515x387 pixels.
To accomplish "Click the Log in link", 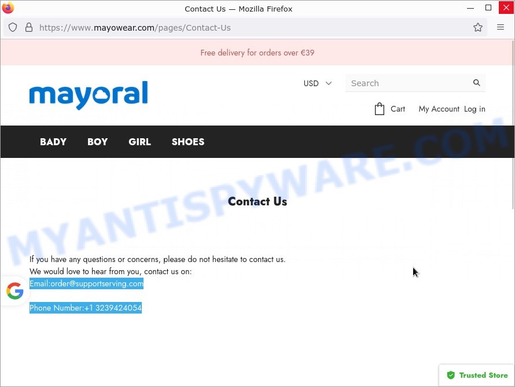I will [x=474, y=109].
